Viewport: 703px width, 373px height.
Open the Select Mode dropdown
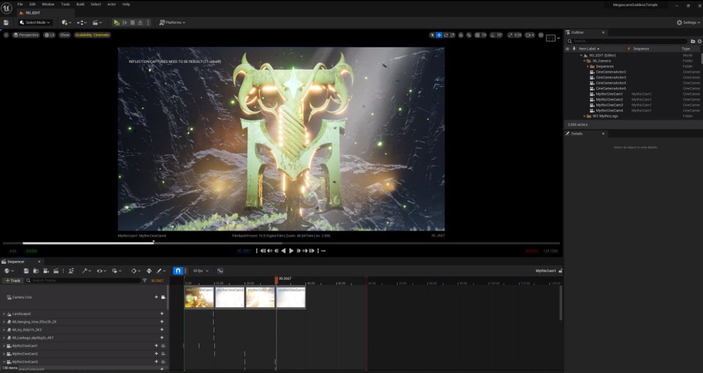point(35,22)
